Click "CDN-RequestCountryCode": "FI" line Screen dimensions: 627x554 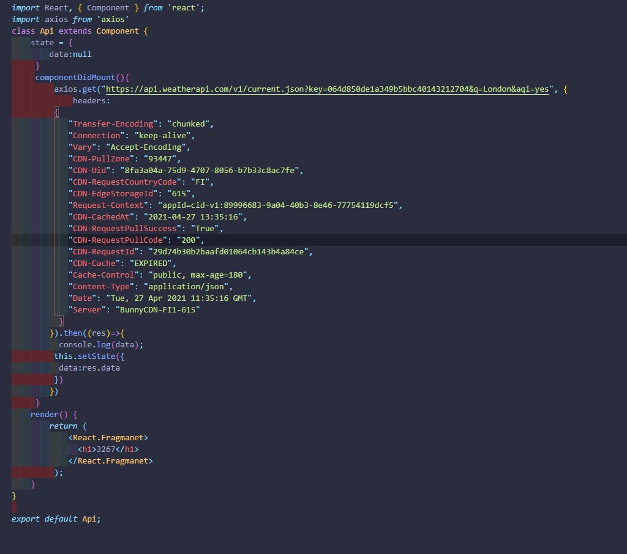141,182
